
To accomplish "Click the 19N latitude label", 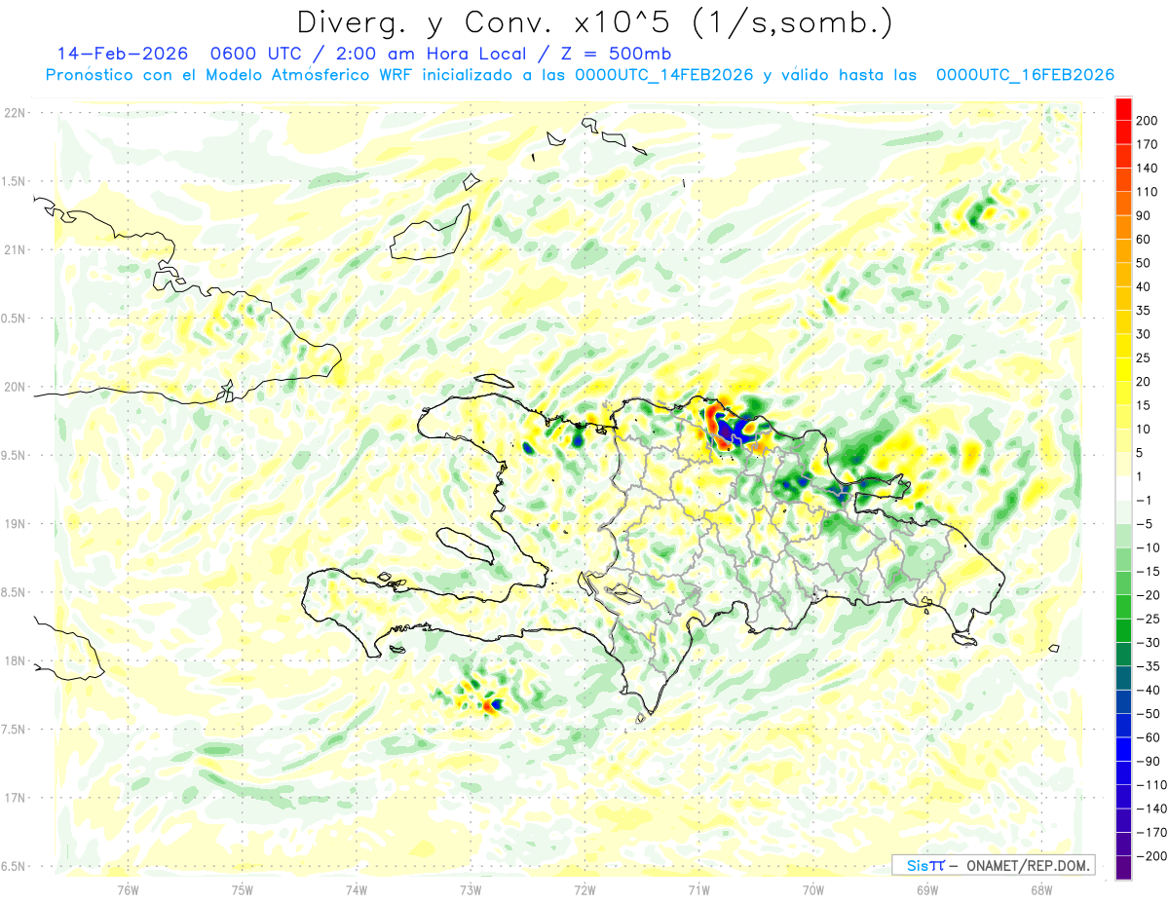I will [15, 524].
